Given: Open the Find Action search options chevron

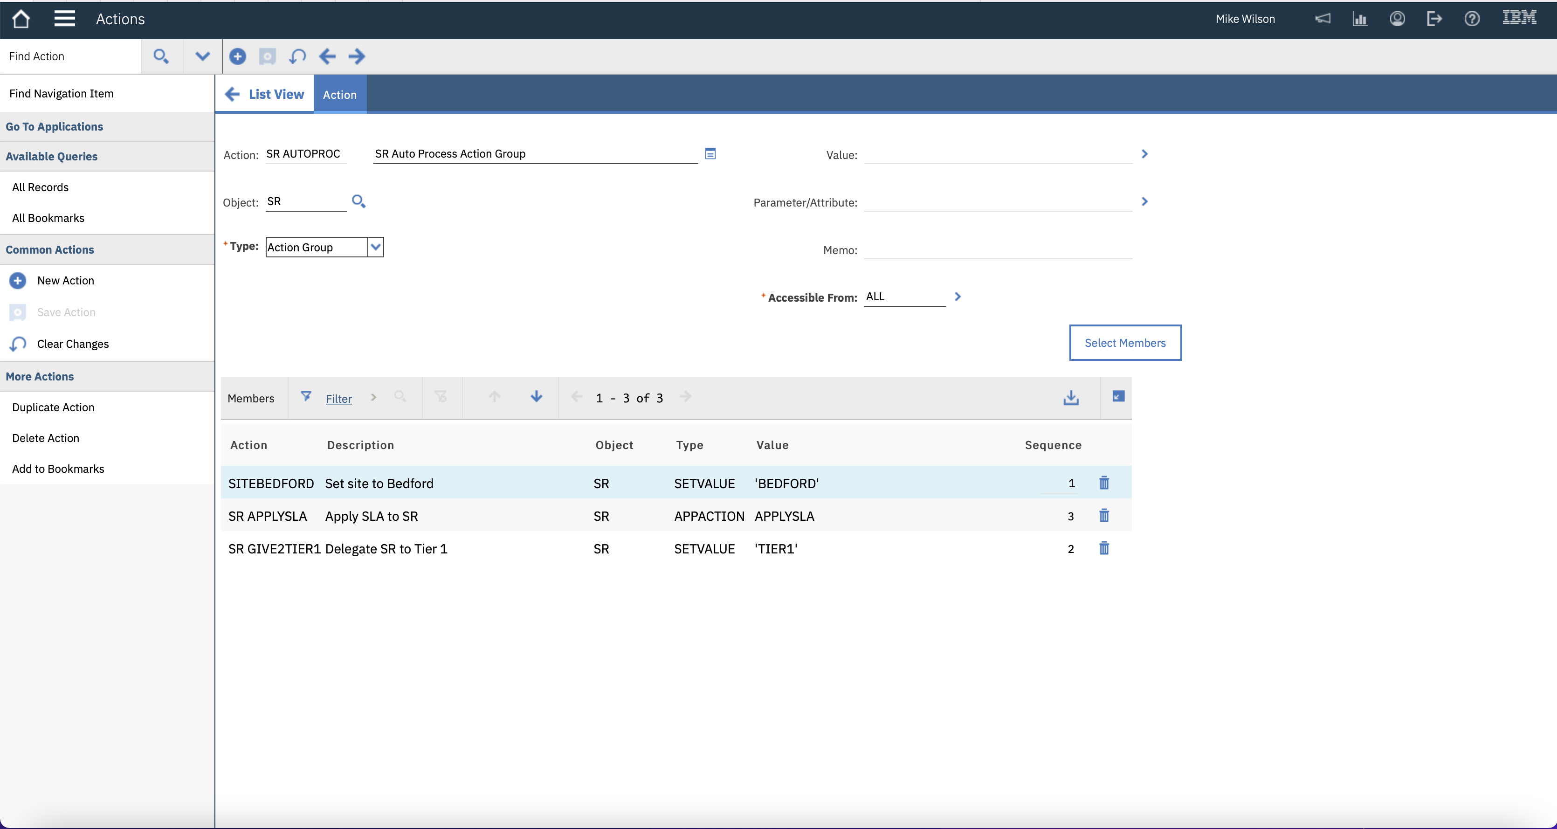Looking at the screenshot, I should tap(202, 56).
